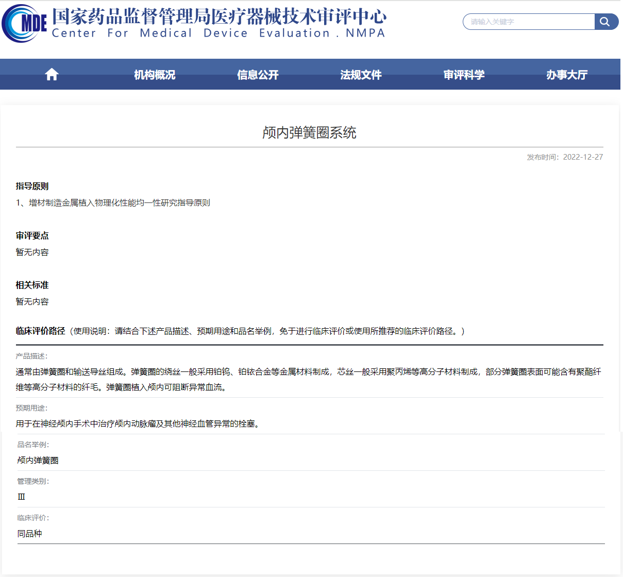Go to the home page icon
The width and height of the screenshot is (623, 577).
pyautogui.click(x=52, y=75)
